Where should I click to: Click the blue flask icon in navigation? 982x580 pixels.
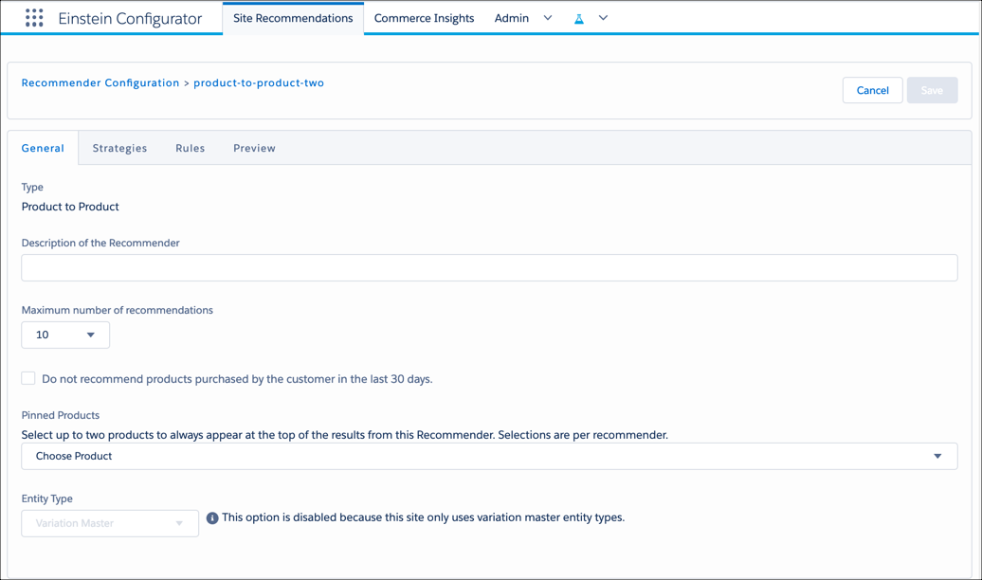[x=579, y=19]
